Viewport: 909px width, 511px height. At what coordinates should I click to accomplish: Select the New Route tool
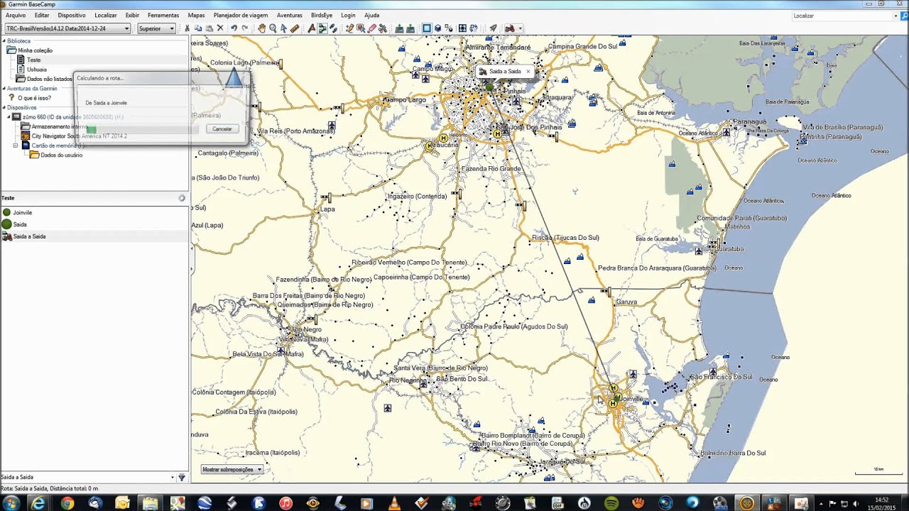coord(322,28)
